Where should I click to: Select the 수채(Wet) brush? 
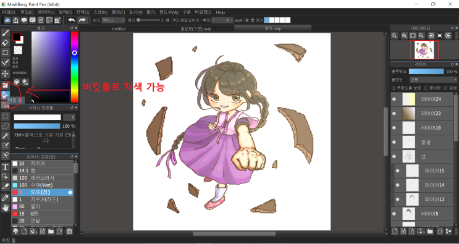click(42, 185)
